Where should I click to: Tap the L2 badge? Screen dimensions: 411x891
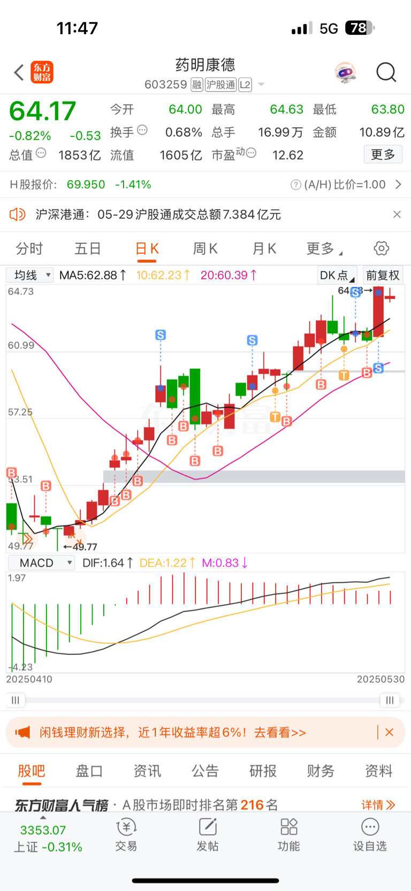245,85
